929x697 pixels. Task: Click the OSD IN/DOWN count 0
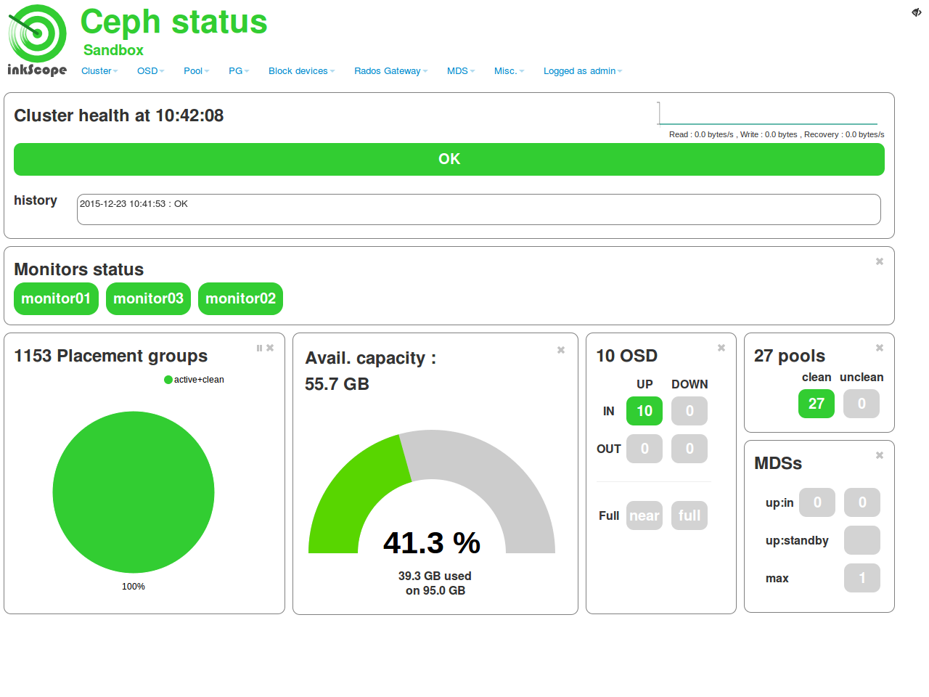pos(689,411)
